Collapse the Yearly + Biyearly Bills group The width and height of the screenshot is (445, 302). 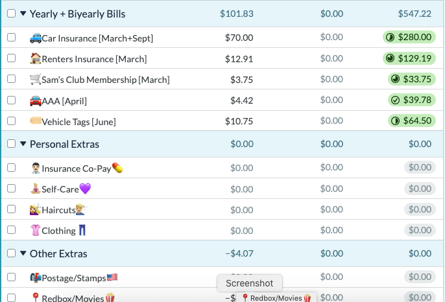[x=23, y=14]
